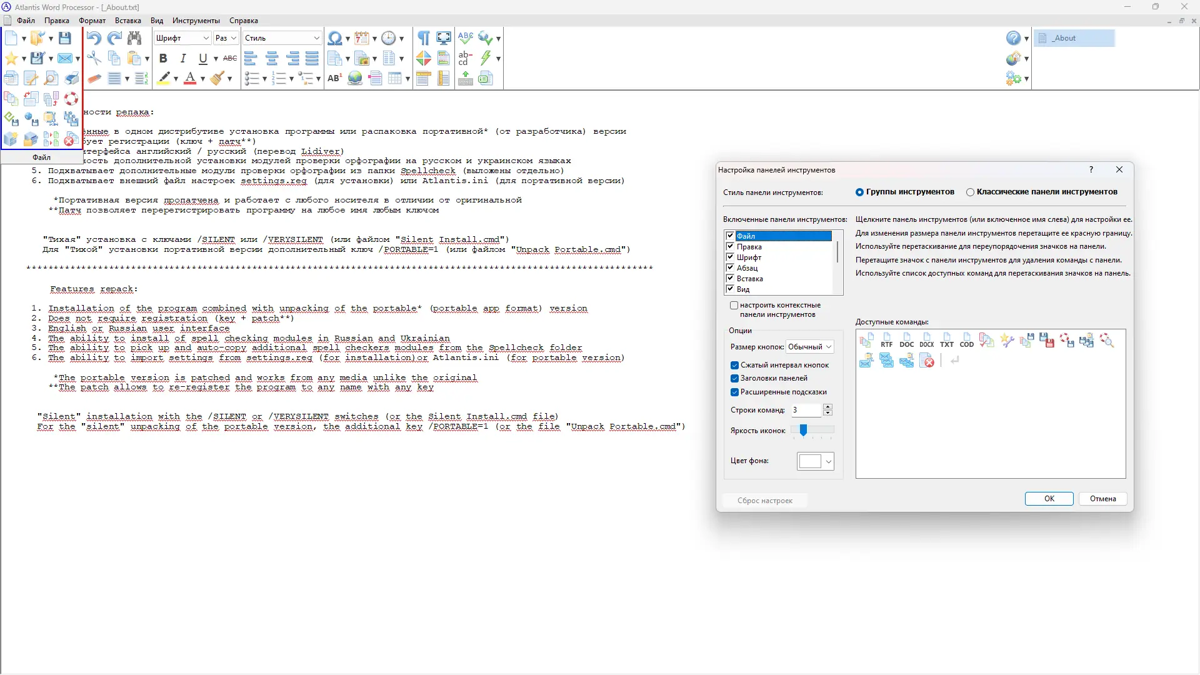
Task: Click the Яркость иконок slider handle
Action: [x=804, y=430]
